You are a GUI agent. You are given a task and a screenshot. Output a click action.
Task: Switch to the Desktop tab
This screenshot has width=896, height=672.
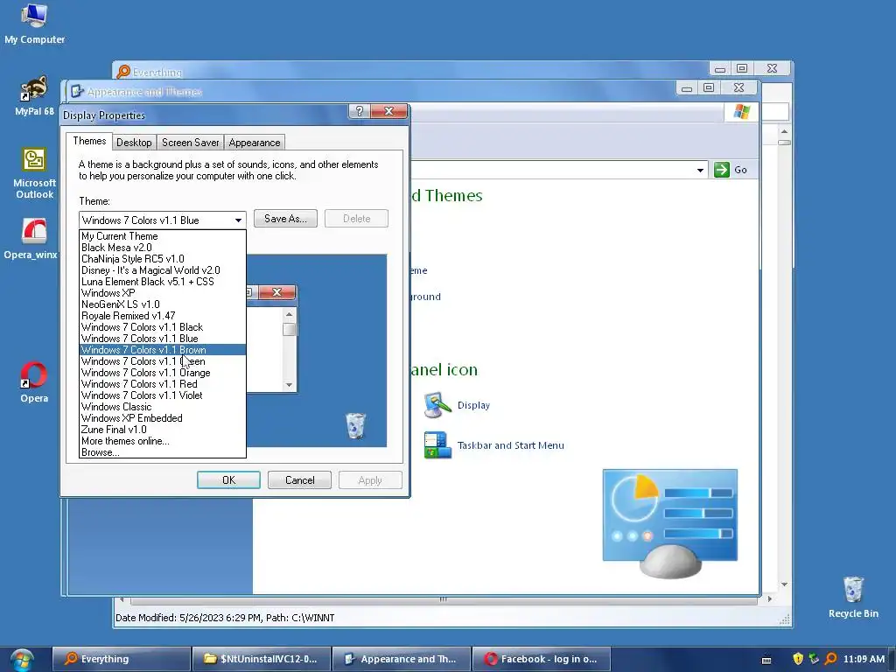click(134, 143)
